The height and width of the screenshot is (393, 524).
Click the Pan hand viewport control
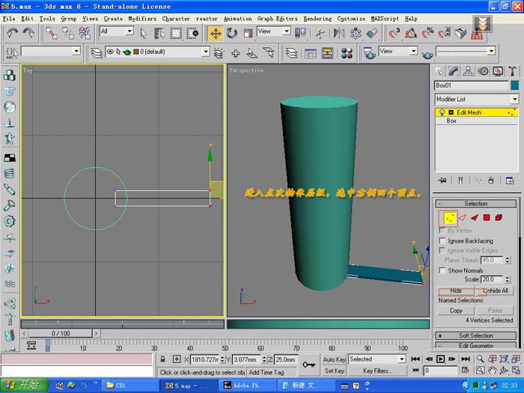(493, 371)
